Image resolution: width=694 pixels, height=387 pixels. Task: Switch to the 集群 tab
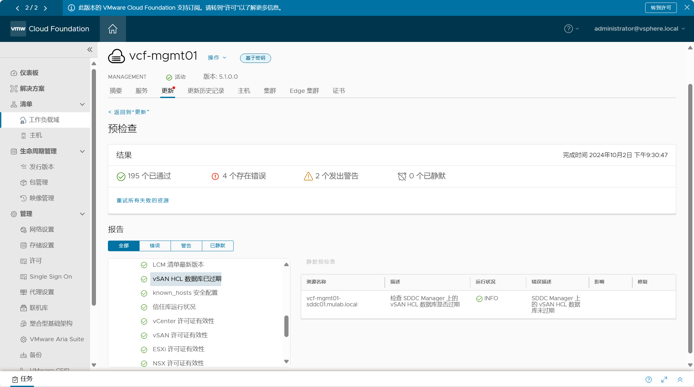(270, 91)
